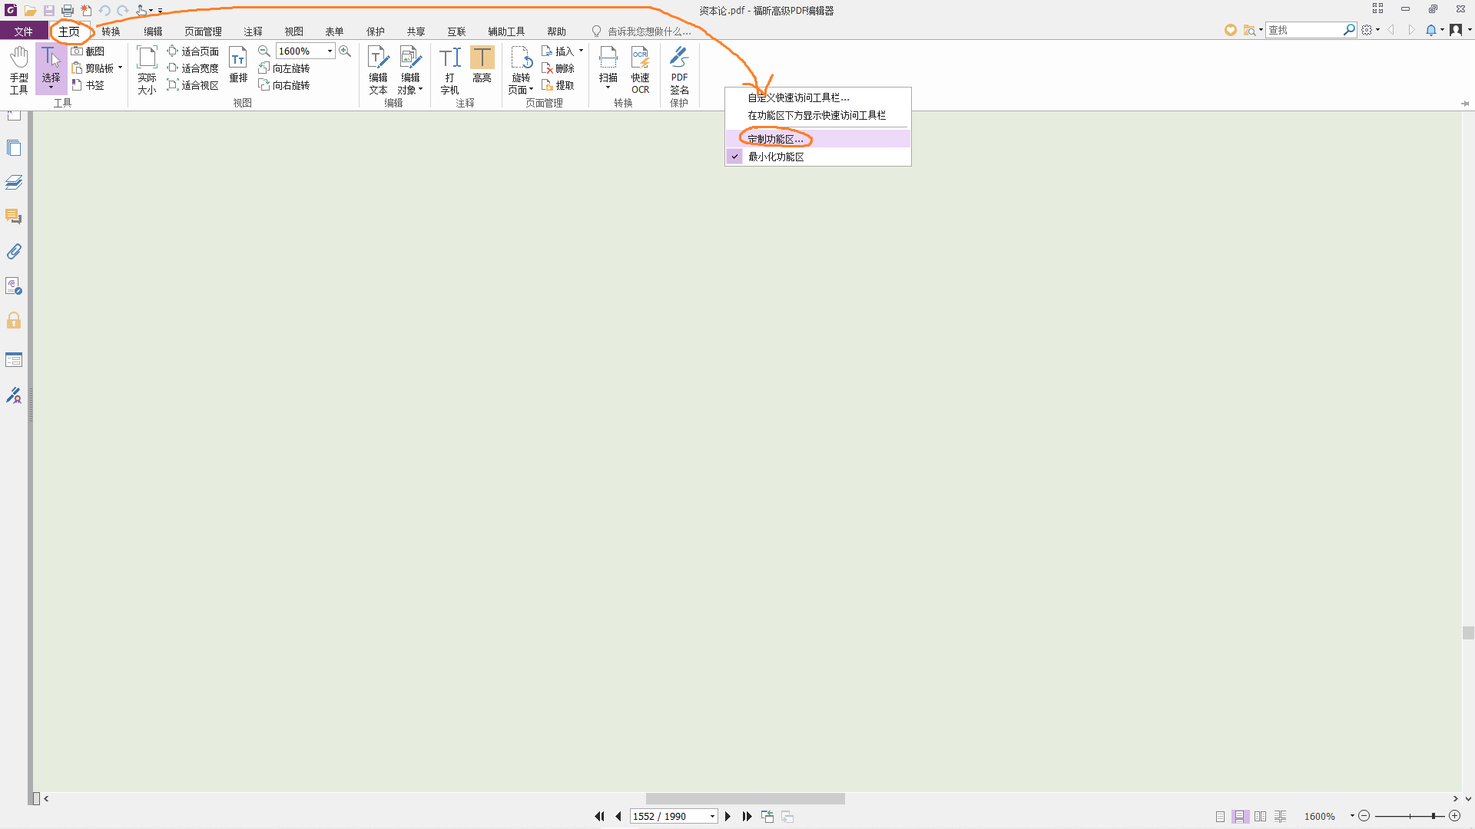Screen dimensions: 1475x829
Task: Click Extract pages (提取) icon
Action: pos(558,85)
